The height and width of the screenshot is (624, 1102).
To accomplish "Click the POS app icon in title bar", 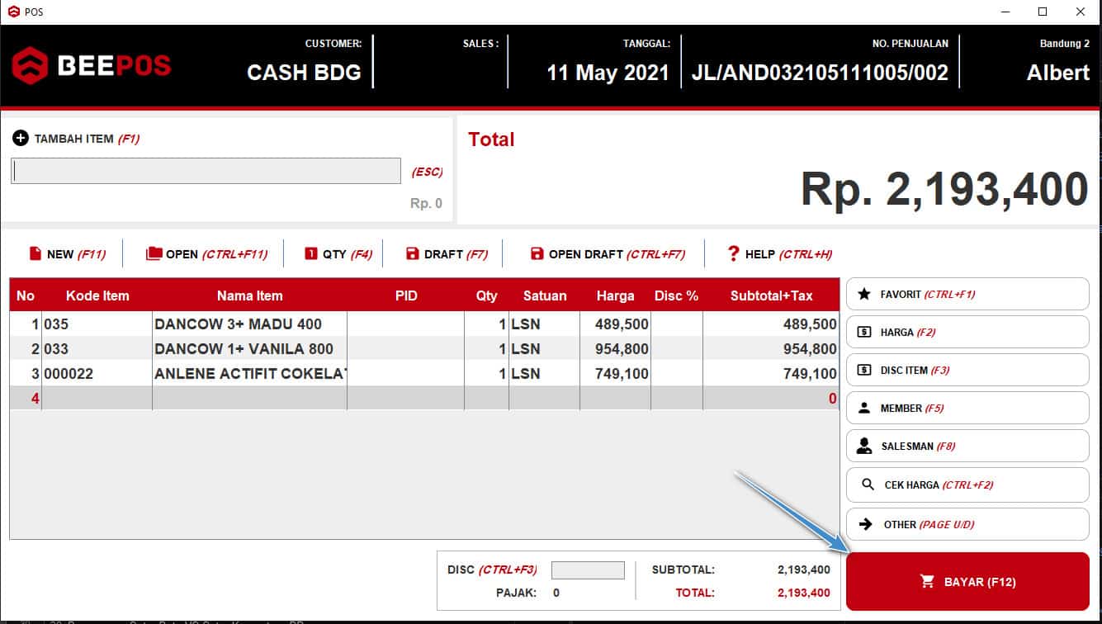I will pos(13,12).
